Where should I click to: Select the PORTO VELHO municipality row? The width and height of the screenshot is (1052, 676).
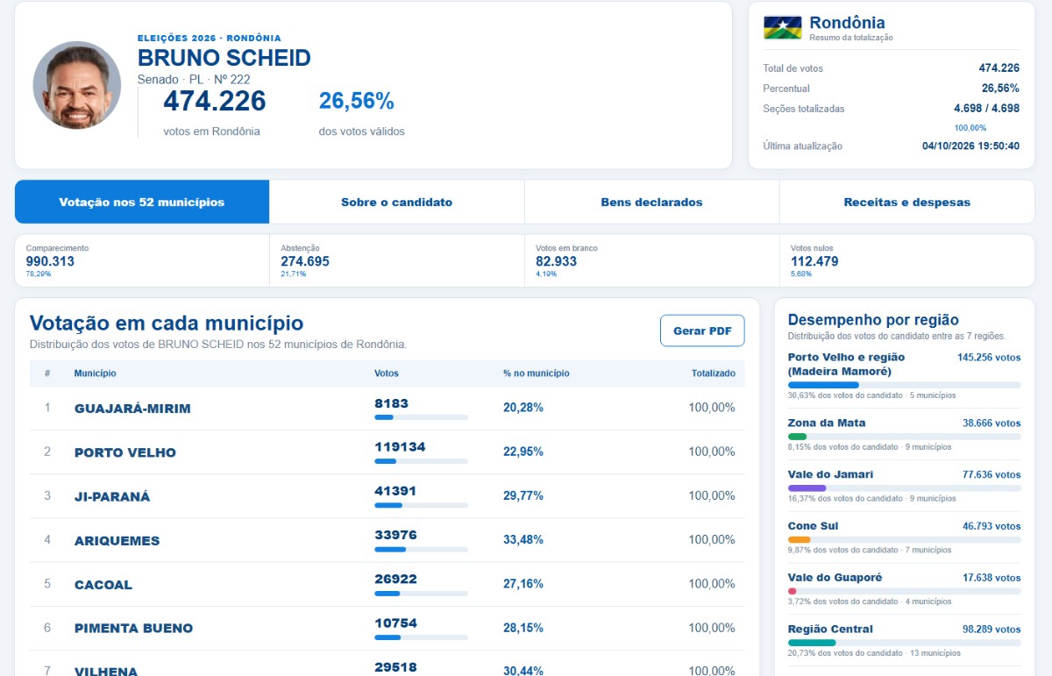(387, 452)
